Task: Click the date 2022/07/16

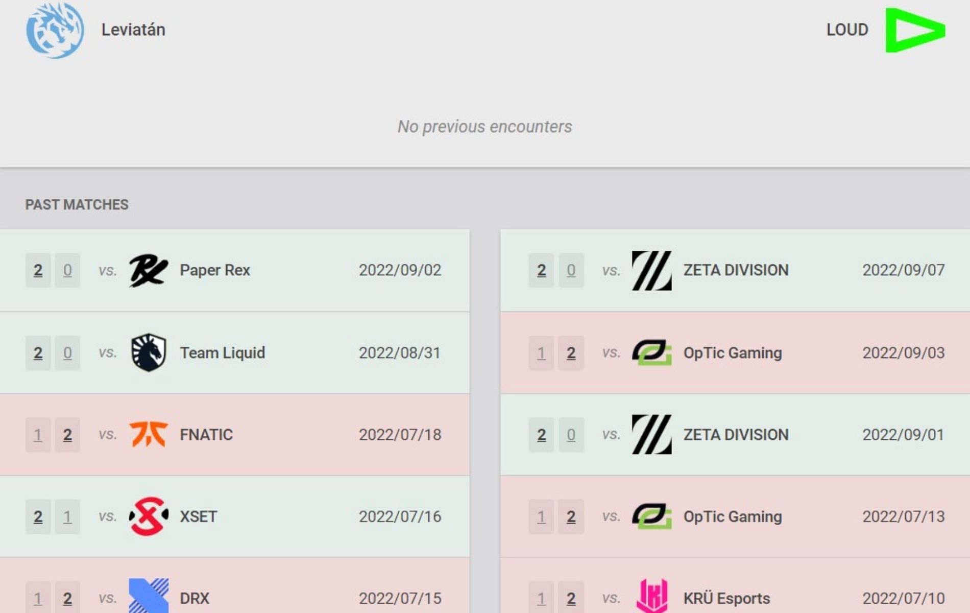Action: pos(400,516)
